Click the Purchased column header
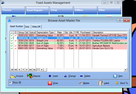136x94 pixels. tap(85, 32)
